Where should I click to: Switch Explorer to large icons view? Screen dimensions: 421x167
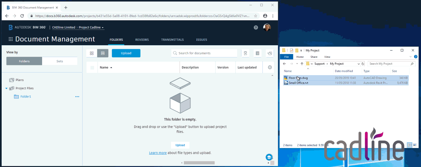click(415, 145)
